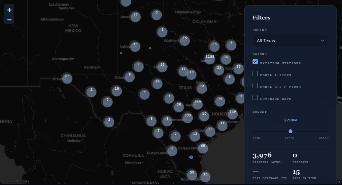342x185 pixels.
Task: Enable the Model B & C Picks layer
Action: pos(255,85)
